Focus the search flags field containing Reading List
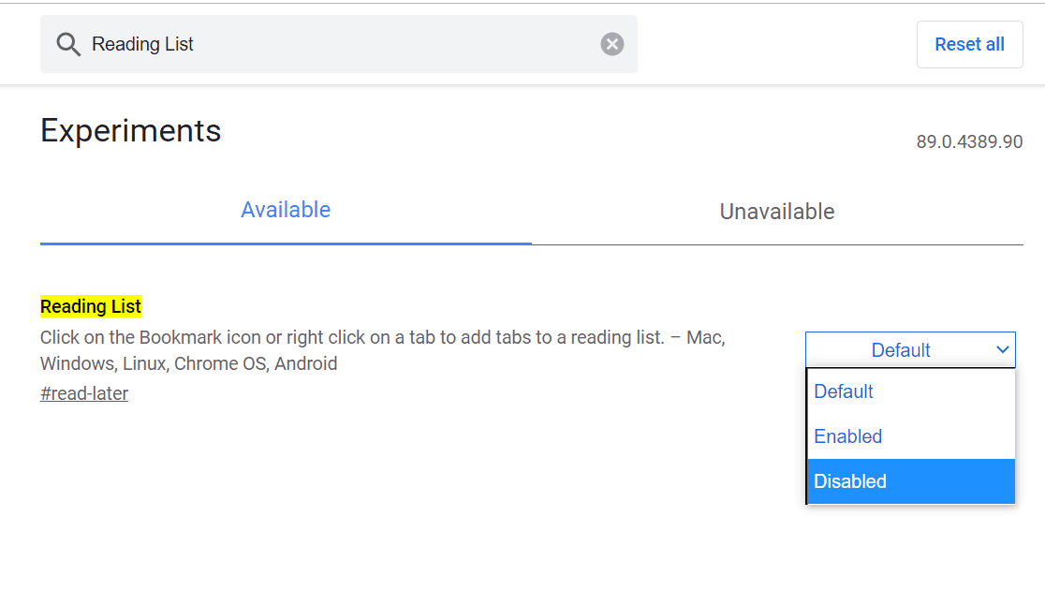 339,44
